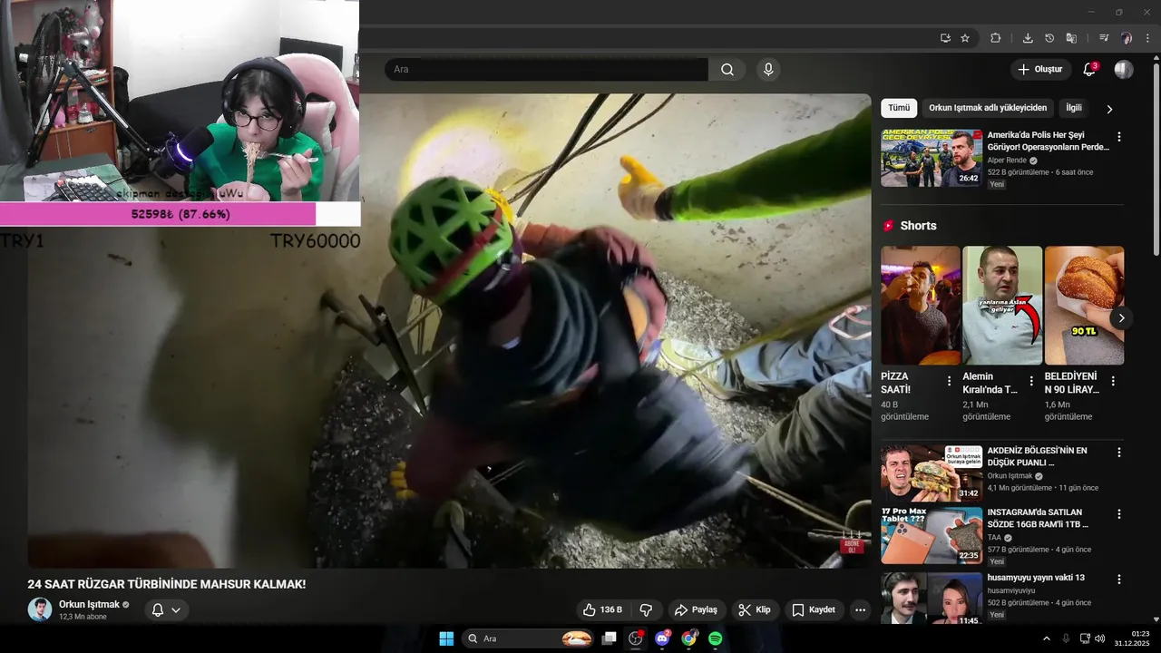Viewport: 1161px width, 653px height.
Task: Open husamvyuyu yayın vakti 13 video
Action: [1036, 578]
